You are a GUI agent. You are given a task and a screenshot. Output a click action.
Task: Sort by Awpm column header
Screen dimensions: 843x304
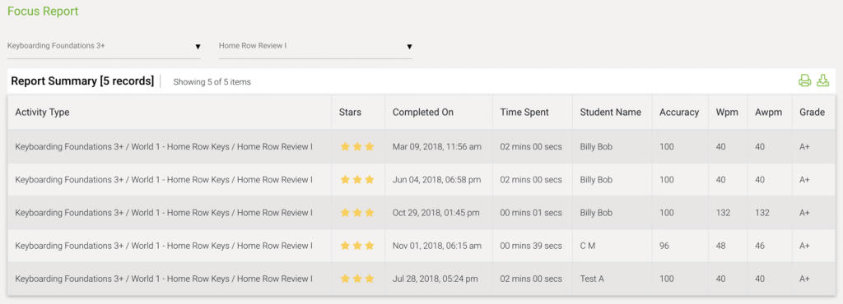point(768,112)
